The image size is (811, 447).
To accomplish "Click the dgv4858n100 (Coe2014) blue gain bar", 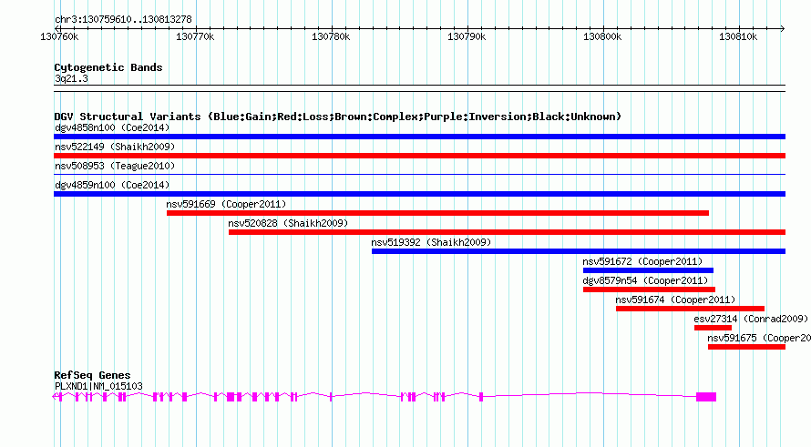I will click(x=419, y=137).
